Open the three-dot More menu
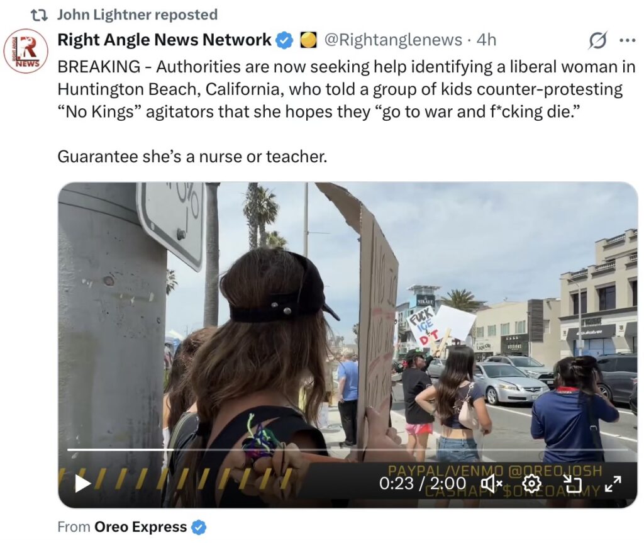The height and width of the screenshot is (543, 644). [627, 40]
